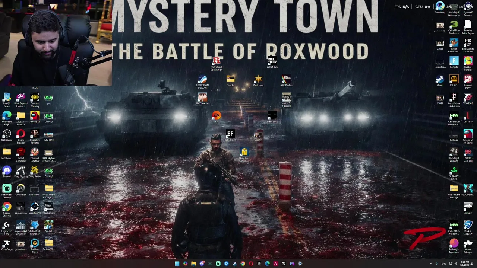Launch Battlefield 6 desktop shortcut
This screenshot has width=477, height=268.
[230, 135]
